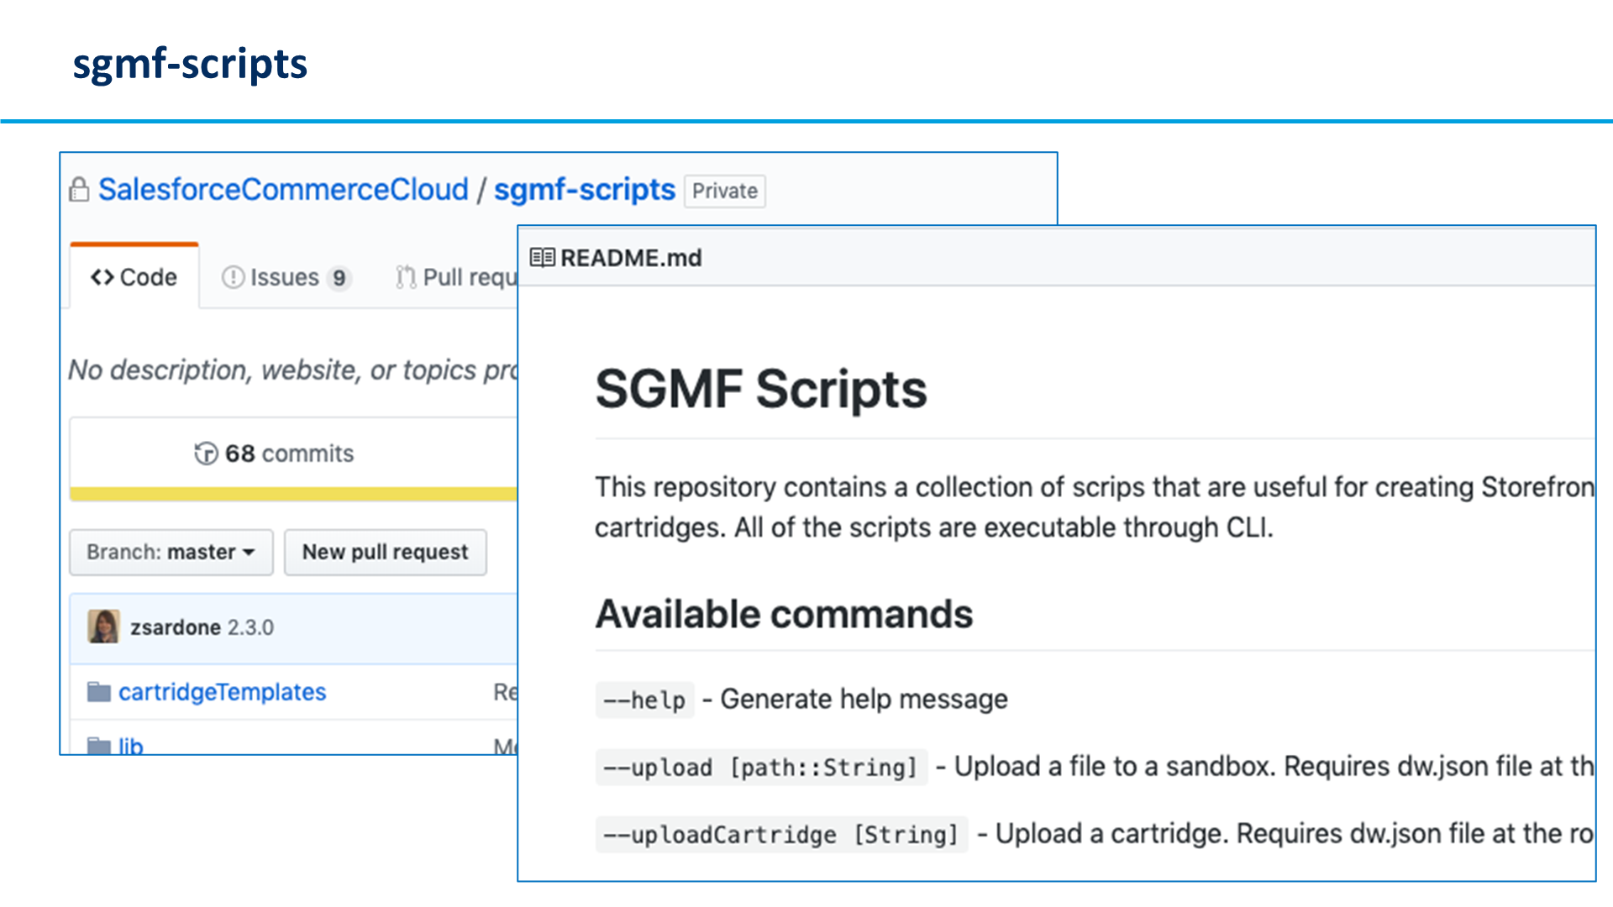This screenshot has height=907, width=1613.
Task: Open the 2.3.0 commit message
Action: coord(250,627)
